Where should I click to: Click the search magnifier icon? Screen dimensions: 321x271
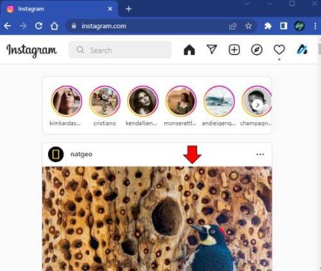(x=80, y=50)
